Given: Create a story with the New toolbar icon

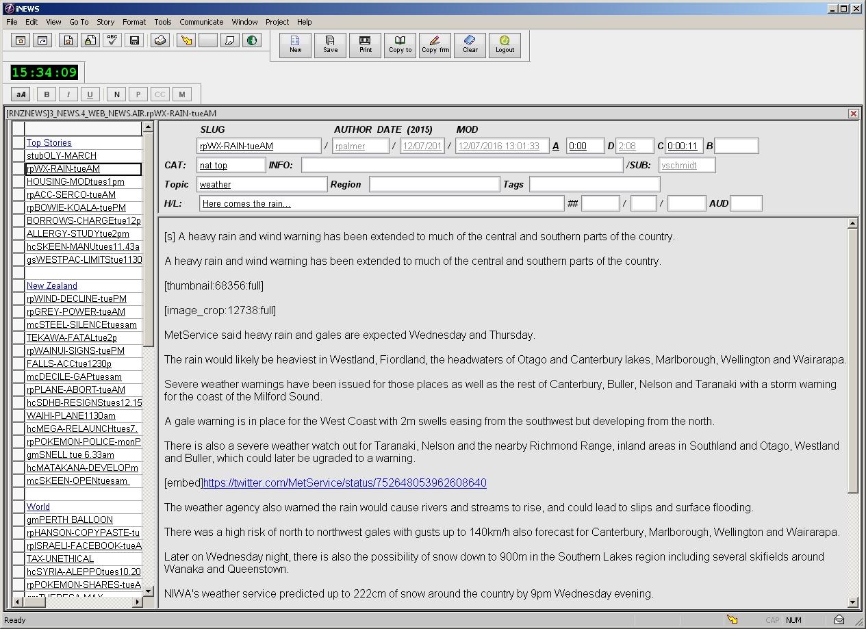Looking at the screenshot, I should coord(295,45).
